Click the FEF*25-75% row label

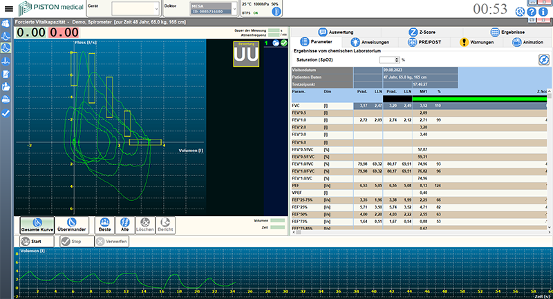tap(302, 200)
